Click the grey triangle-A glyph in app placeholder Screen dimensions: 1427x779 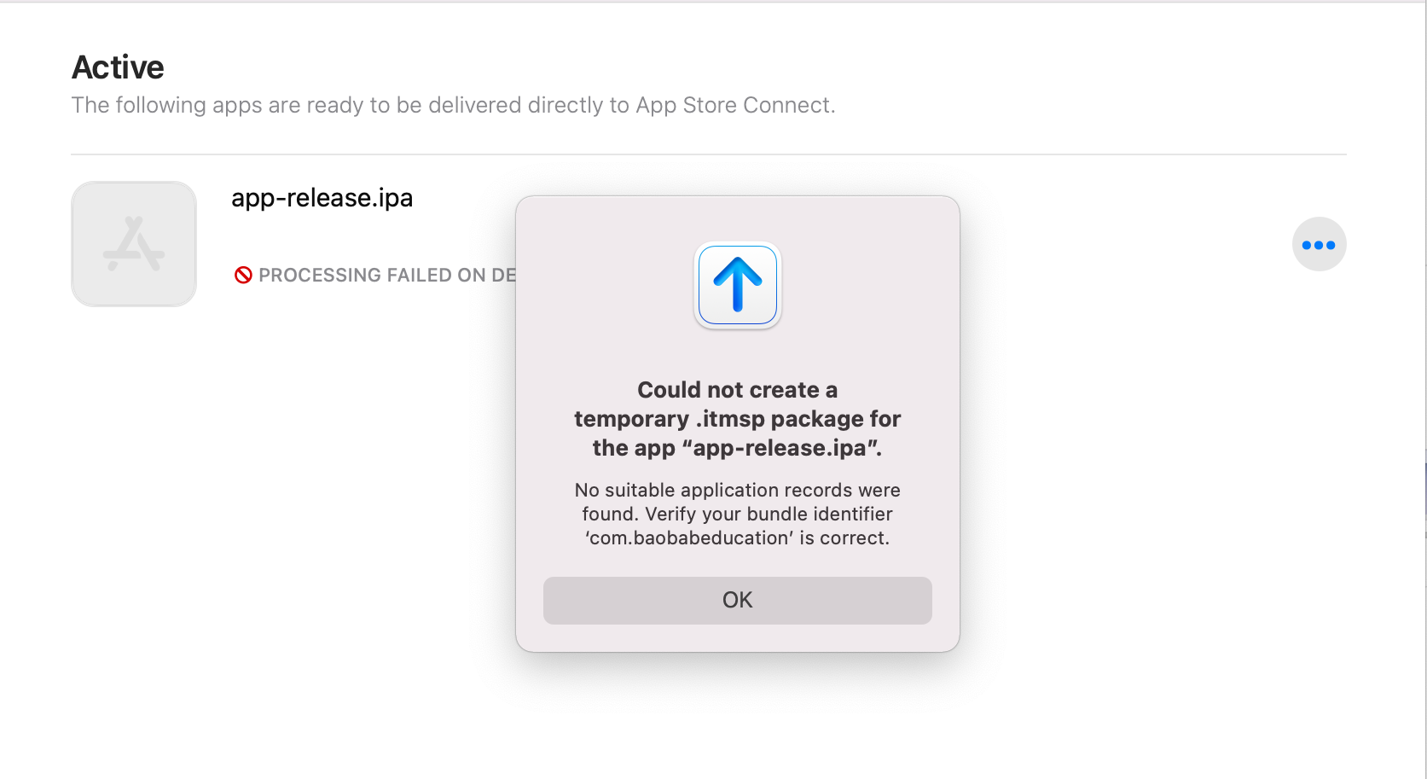pyautogui.click(x=133, y=243)
